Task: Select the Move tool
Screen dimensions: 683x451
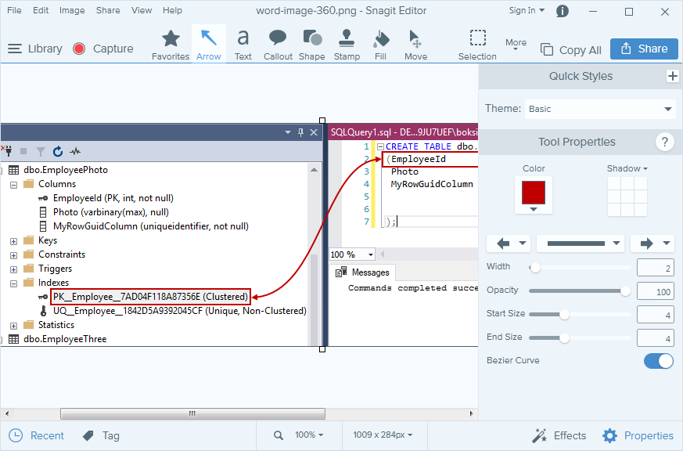Action: pyautogui.click(x=415, y=45)
